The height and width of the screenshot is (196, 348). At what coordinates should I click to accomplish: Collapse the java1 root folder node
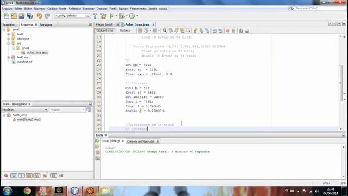pyautogui.click(x=4, y=29)
